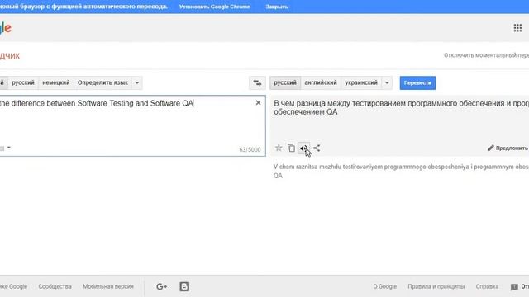The height and width of the screenshot is (297, 529).
Task: Click the blue Перевести button
Action: (x=417, y=82)
